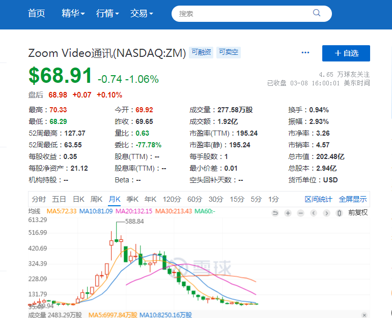Switch to 30分 chart tab

pyautogui.click(x=216, y=199)
